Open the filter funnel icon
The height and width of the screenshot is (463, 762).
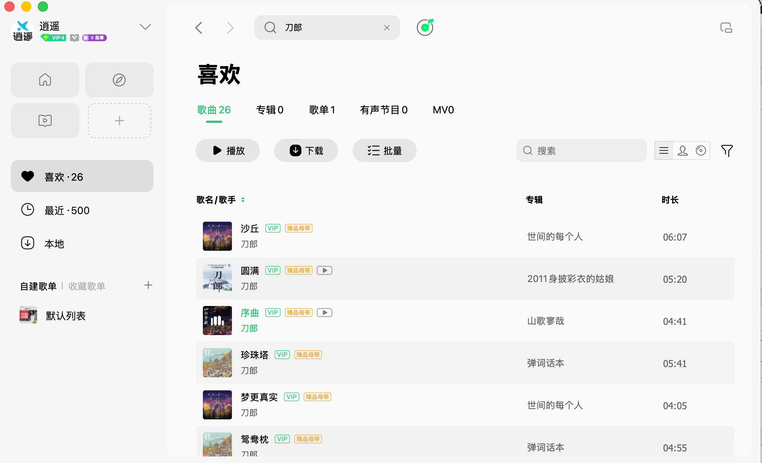(727, 150)
